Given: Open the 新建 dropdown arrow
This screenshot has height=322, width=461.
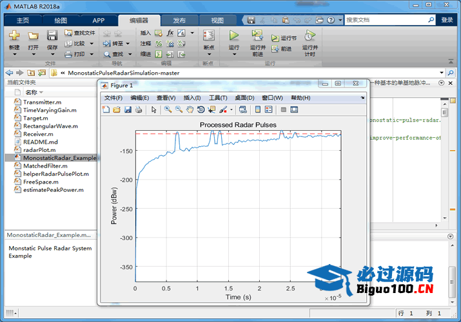Looking at the screenshot, I should click(x=14, y=54).
